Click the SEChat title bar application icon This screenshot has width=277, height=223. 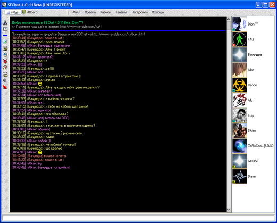[4, 5]
